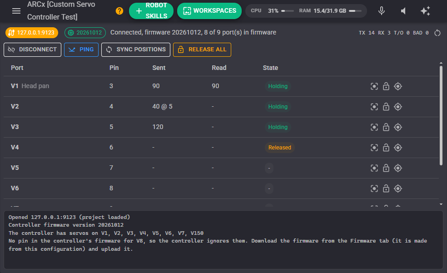Image resolution: width=447 pixels, height=273 pixels.
Task: Click the target icon in V4 row
Action: pyautogui.click(x=398, y=148)
